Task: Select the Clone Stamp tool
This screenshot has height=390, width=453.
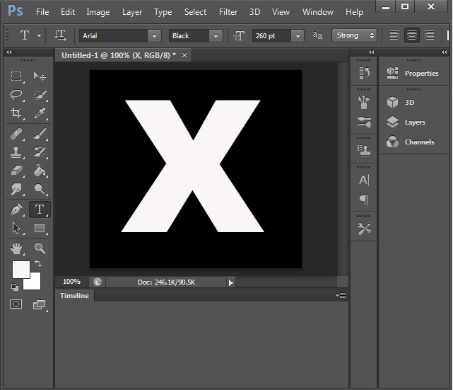Action: [x=16, y=152]
